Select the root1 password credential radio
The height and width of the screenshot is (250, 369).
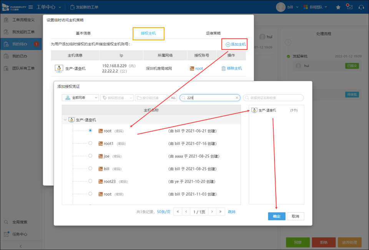pyautogui.click(x=90, y=143)
